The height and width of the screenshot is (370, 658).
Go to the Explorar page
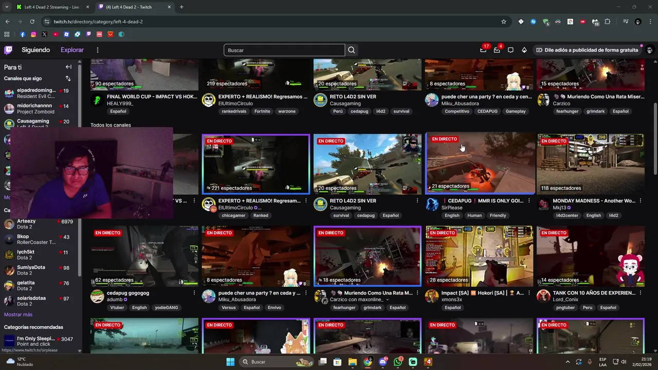pos(72,50)
